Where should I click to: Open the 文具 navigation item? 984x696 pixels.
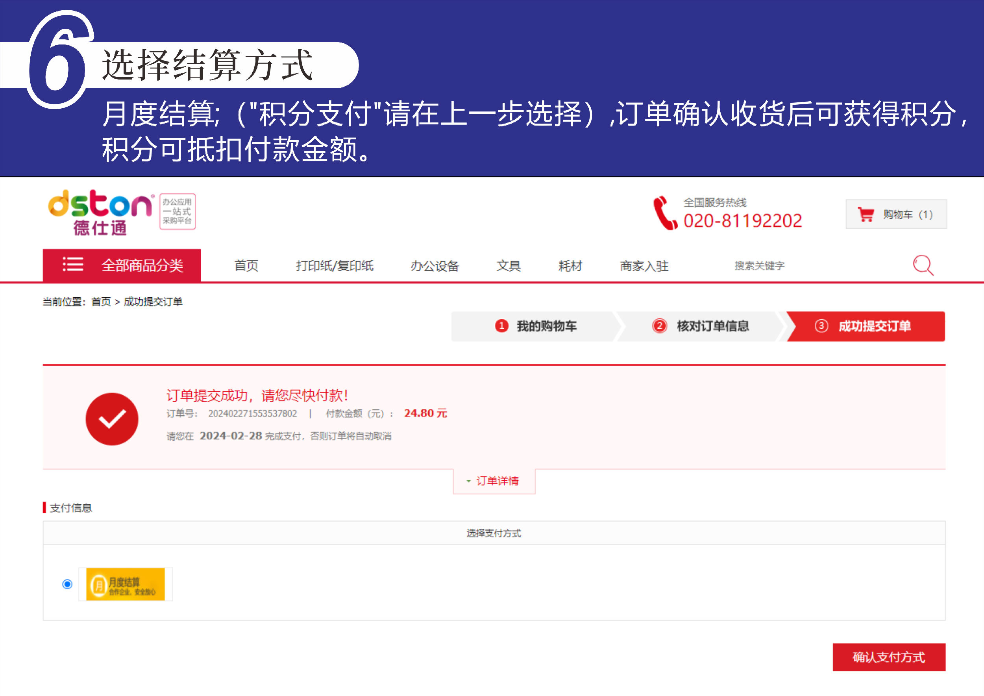[508, 266]
